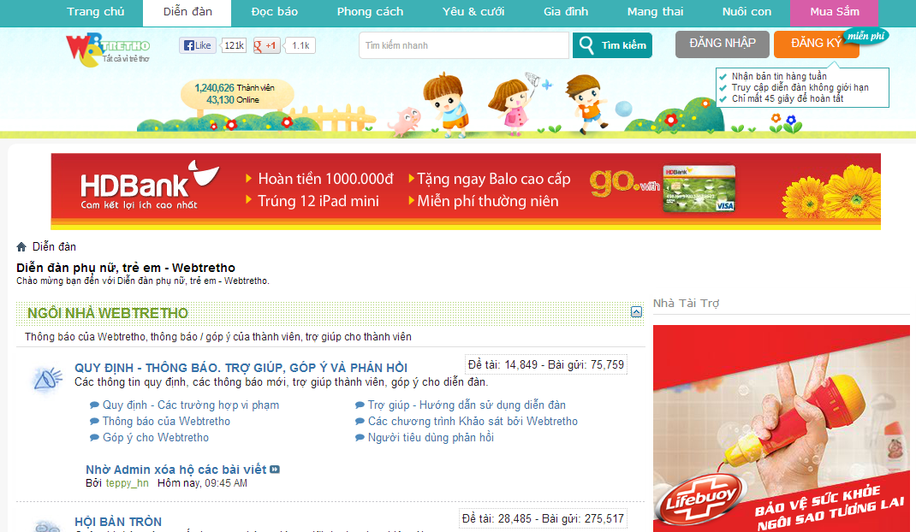The width and height of the screenshot is (916, 532).
Task: Open the Mang thai tab
Action: (655, 12)
